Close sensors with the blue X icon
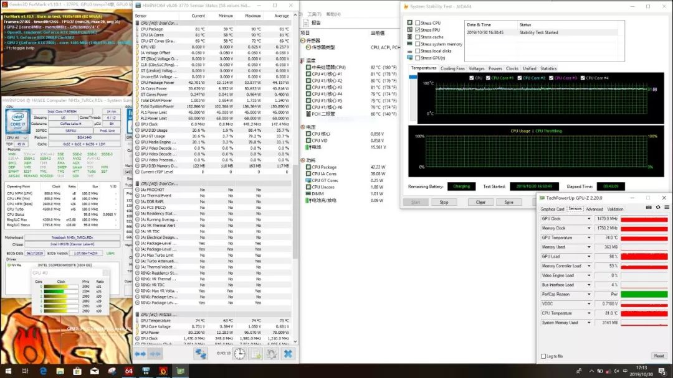Screen dimensions: 673x378 (x=288, y=354)
